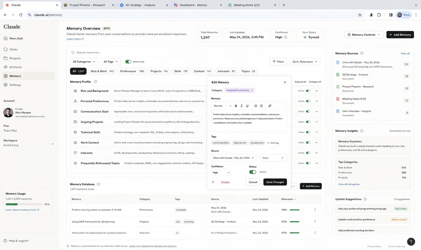Toggle the Active only switch
Image resolution: width=421 pixels, height=250 pixels.
128,62
